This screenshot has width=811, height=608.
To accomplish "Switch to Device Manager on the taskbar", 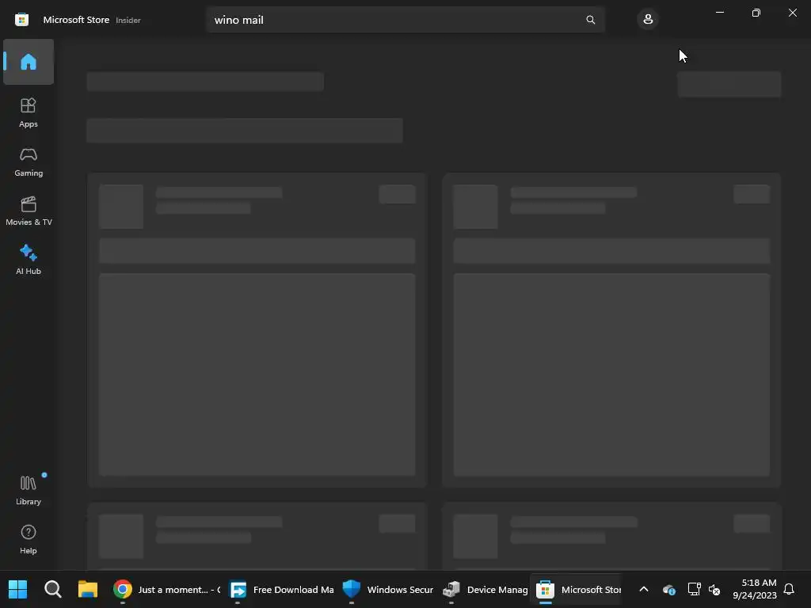I will point(485,589).
